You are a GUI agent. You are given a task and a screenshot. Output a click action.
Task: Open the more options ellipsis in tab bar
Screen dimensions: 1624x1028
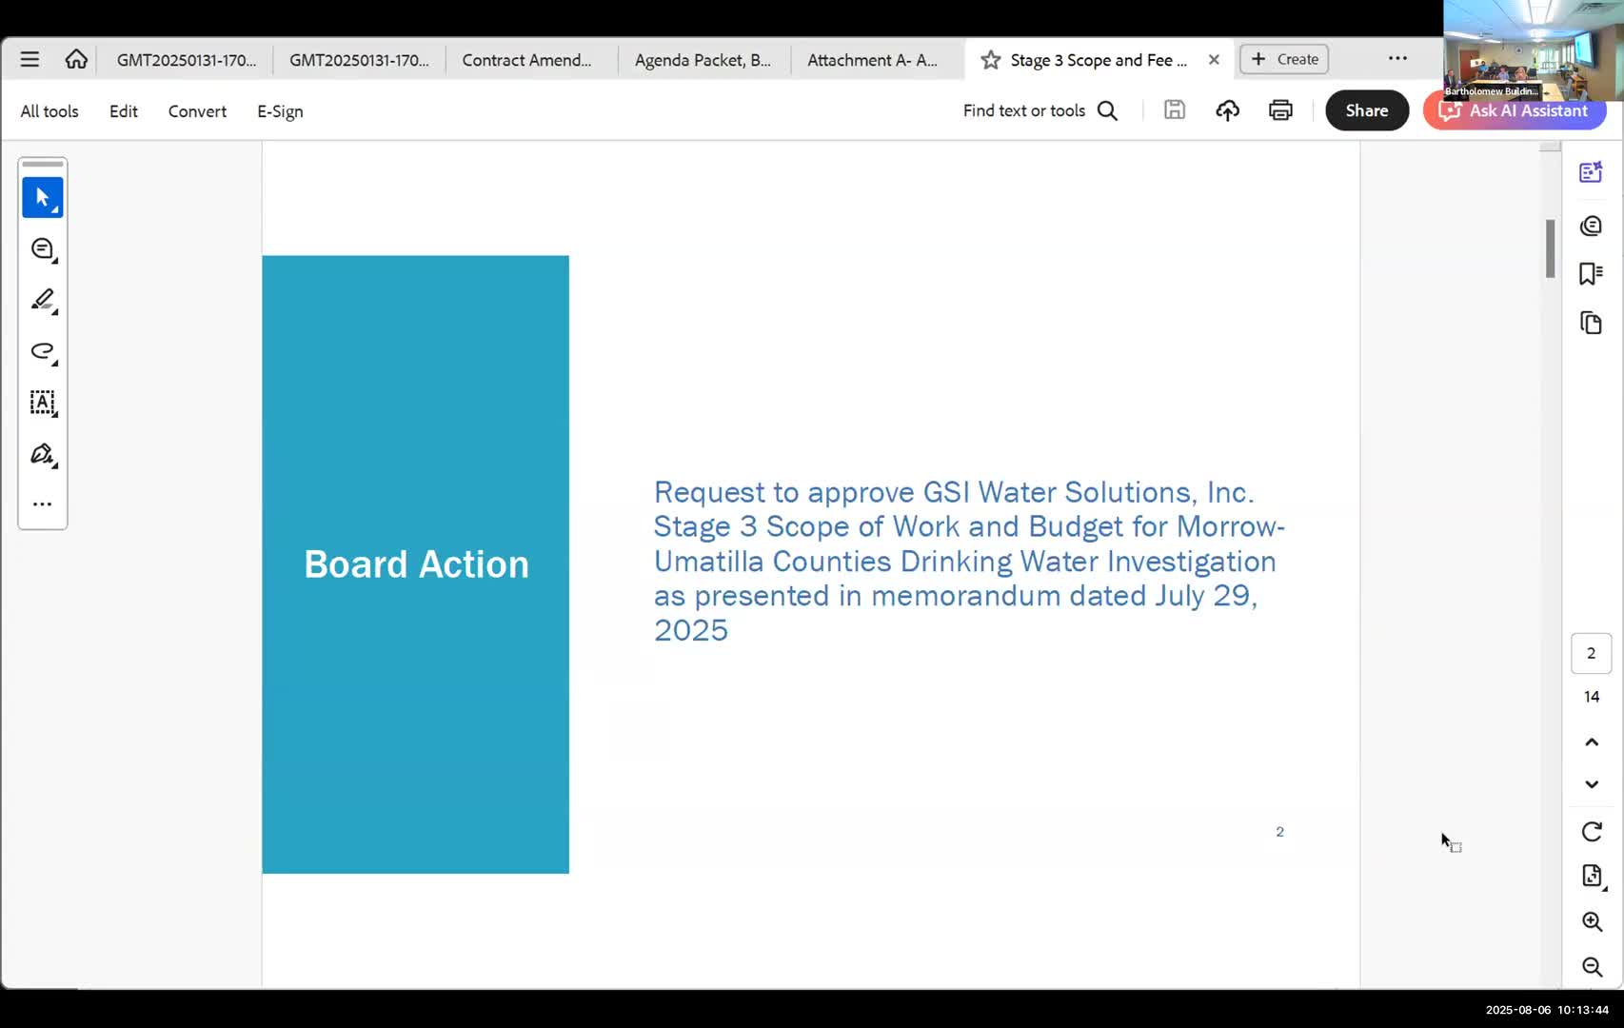[1397, 58]
